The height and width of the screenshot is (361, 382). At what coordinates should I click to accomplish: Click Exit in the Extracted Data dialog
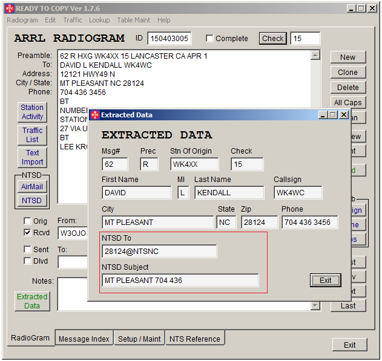pos(326,280)
